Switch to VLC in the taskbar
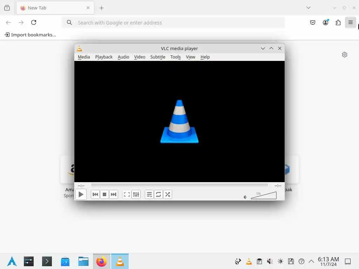This screenshot has width=359, height=269. pyautogui.click(x=120, y=261)
